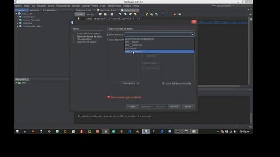Open NetBeans icon in taskbar

point(146,131)
